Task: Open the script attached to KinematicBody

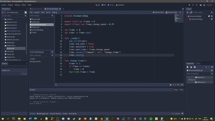Action: point(209,16)
